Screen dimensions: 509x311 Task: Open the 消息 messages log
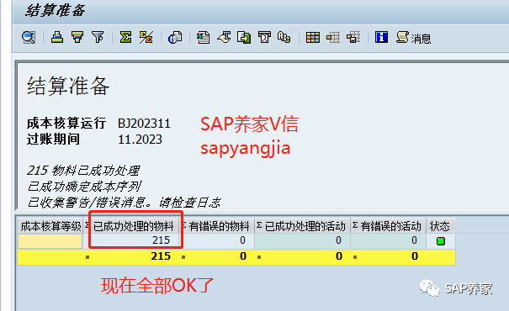click(x=414, y=38)
